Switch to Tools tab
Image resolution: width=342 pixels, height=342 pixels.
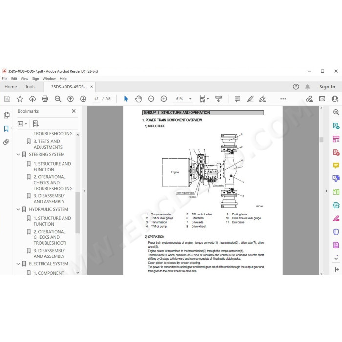[x=30, y=87]
